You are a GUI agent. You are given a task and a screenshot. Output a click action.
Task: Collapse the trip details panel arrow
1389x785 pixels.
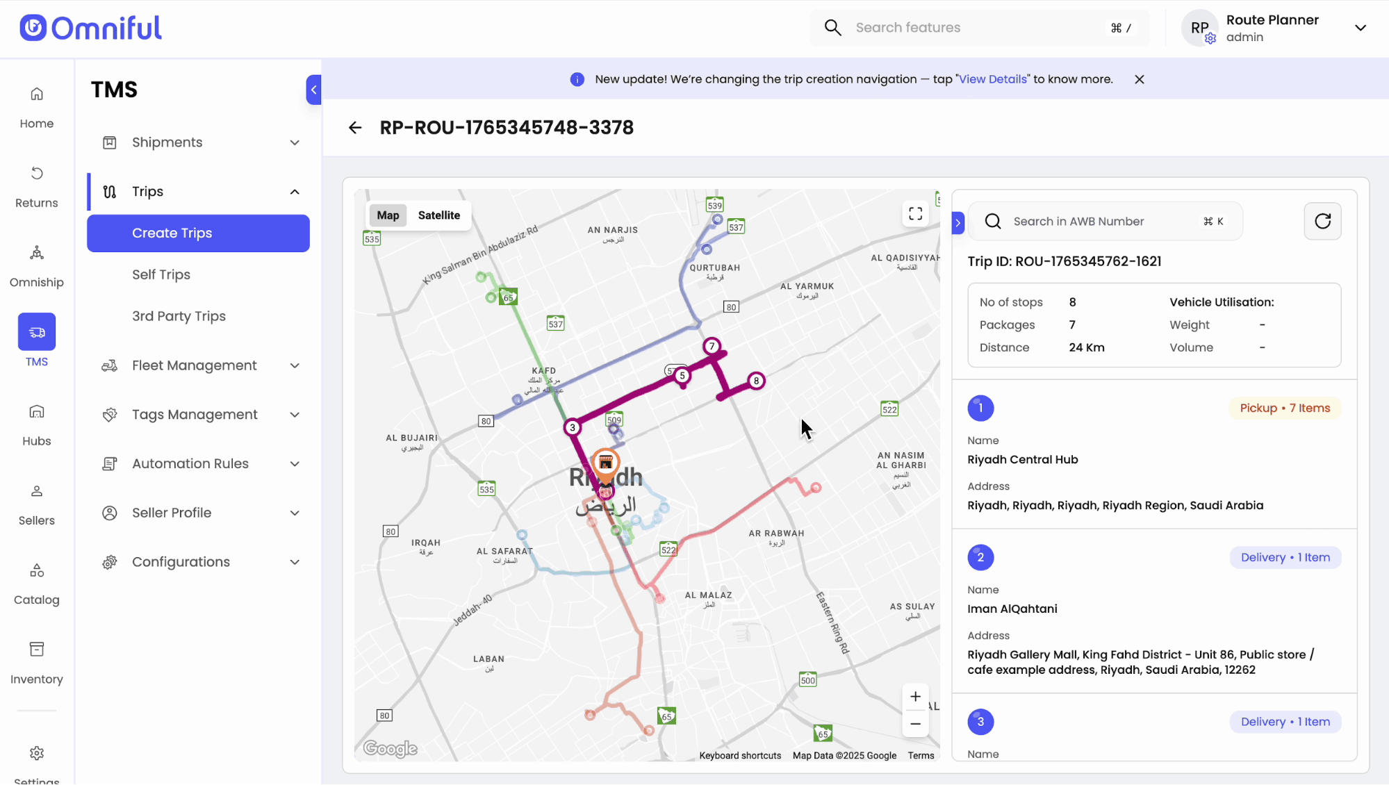coord(958,223)
